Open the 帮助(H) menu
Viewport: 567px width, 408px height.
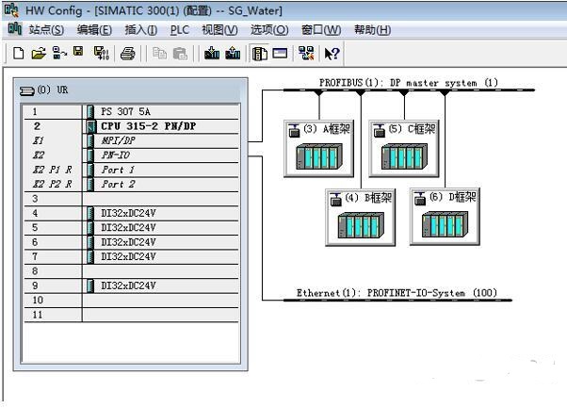coord(372,29)
